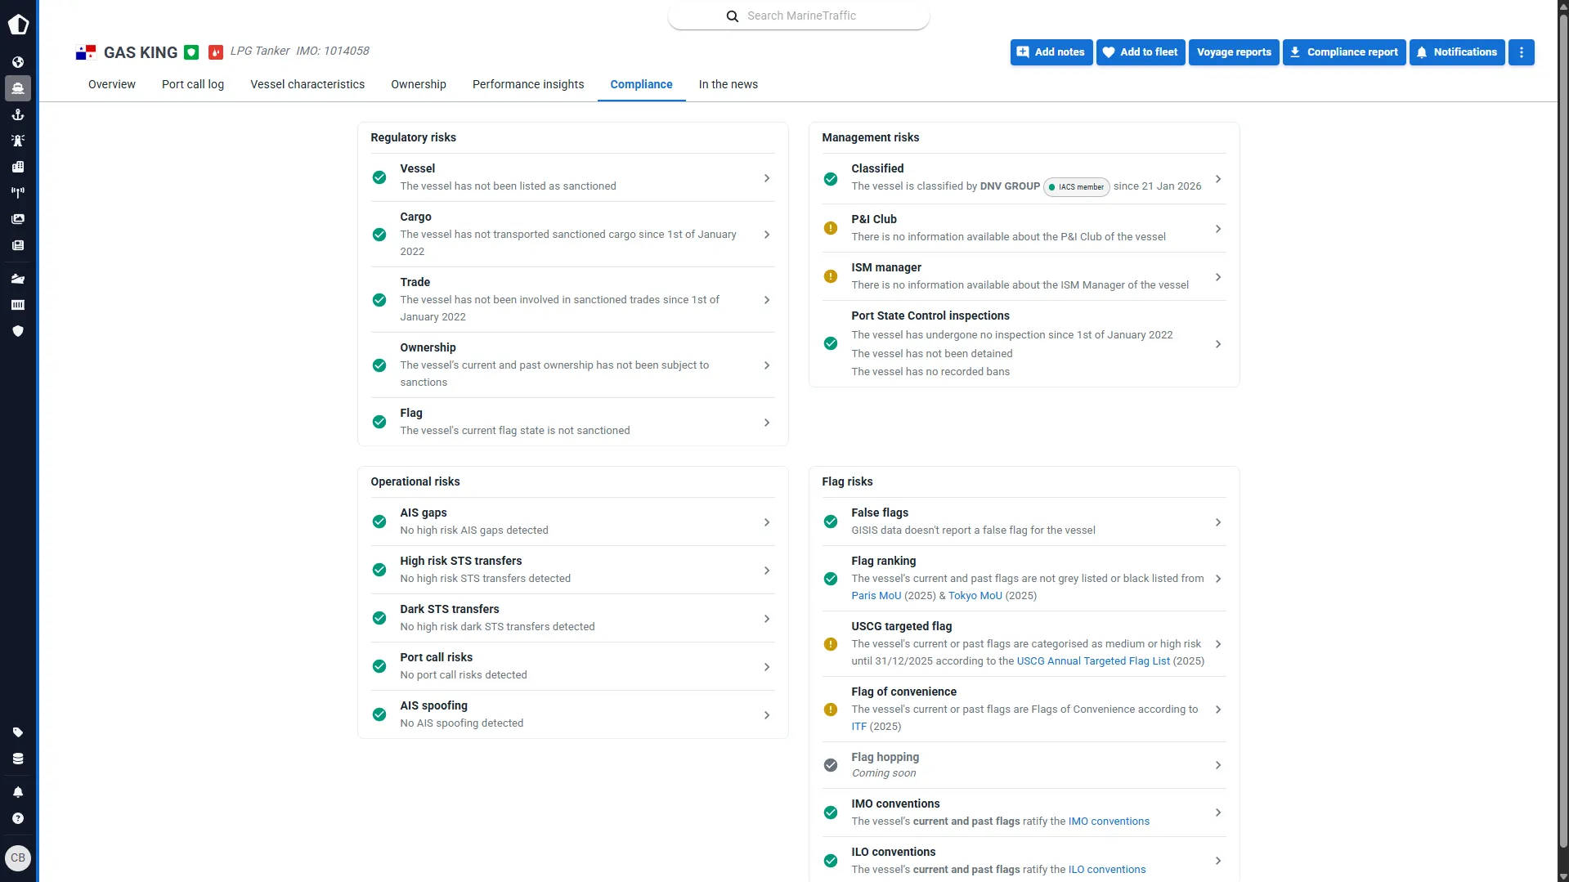Viewport: 1569px width, 882px height.
Task: Select the Compliance tab
Action: tap(642, 84)
